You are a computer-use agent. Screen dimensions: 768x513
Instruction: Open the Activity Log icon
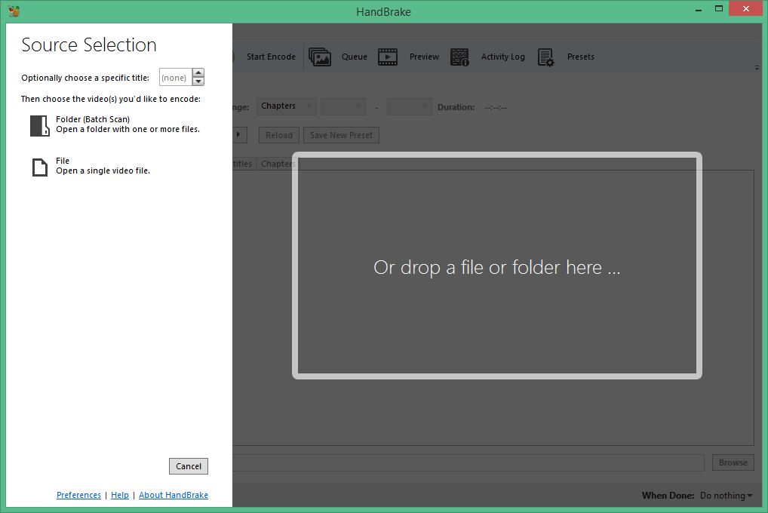click(459, 57)
